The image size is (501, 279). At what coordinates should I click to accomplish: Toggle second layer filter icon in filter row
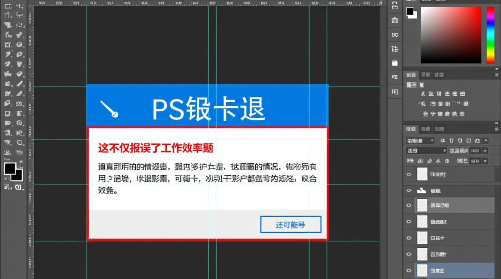[x=451, y=141]
